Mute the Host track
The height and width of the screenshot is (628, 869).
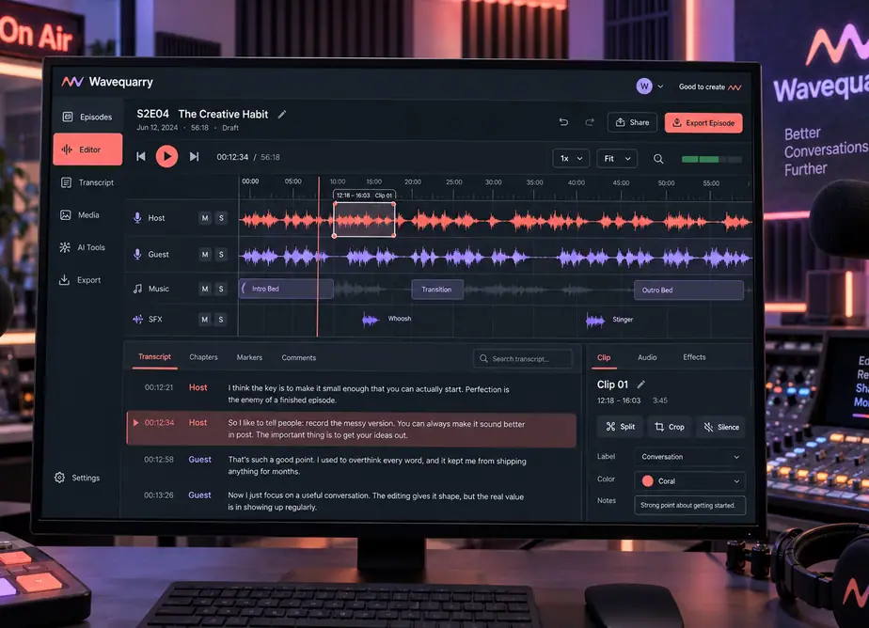205,218
